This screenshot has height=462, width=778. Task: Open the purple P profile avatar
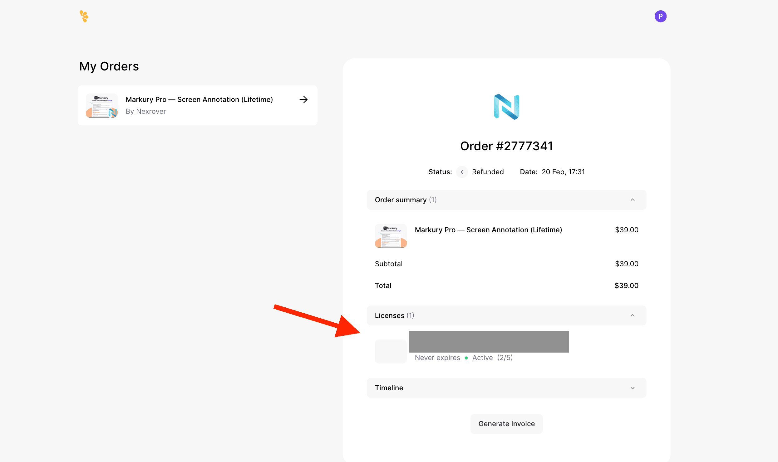660,16
